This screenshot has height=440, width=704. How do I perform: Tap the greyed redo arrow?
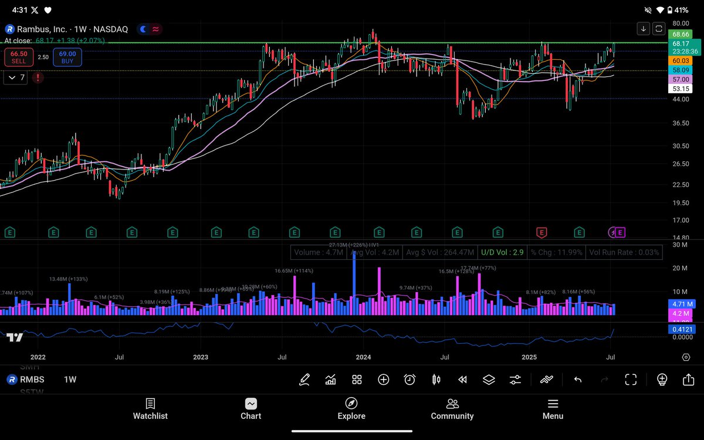coord(604,380)
